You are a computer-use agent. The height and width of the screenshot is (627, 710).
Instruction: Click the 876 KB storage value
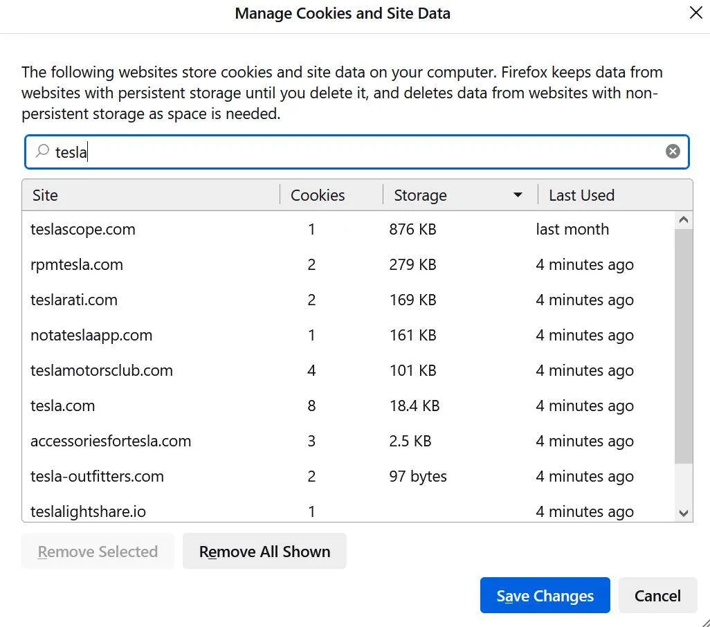(x=412, y=229)
